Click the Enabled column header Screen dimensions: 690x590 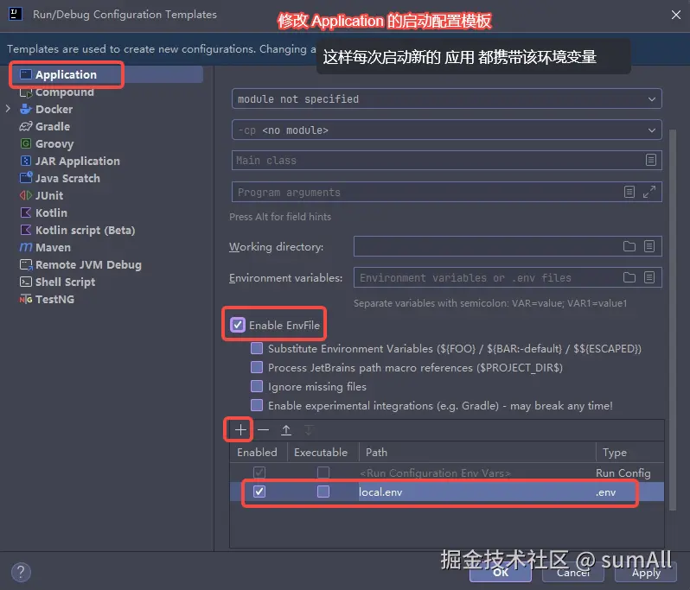pyautogui.click(x=257, y=453)
